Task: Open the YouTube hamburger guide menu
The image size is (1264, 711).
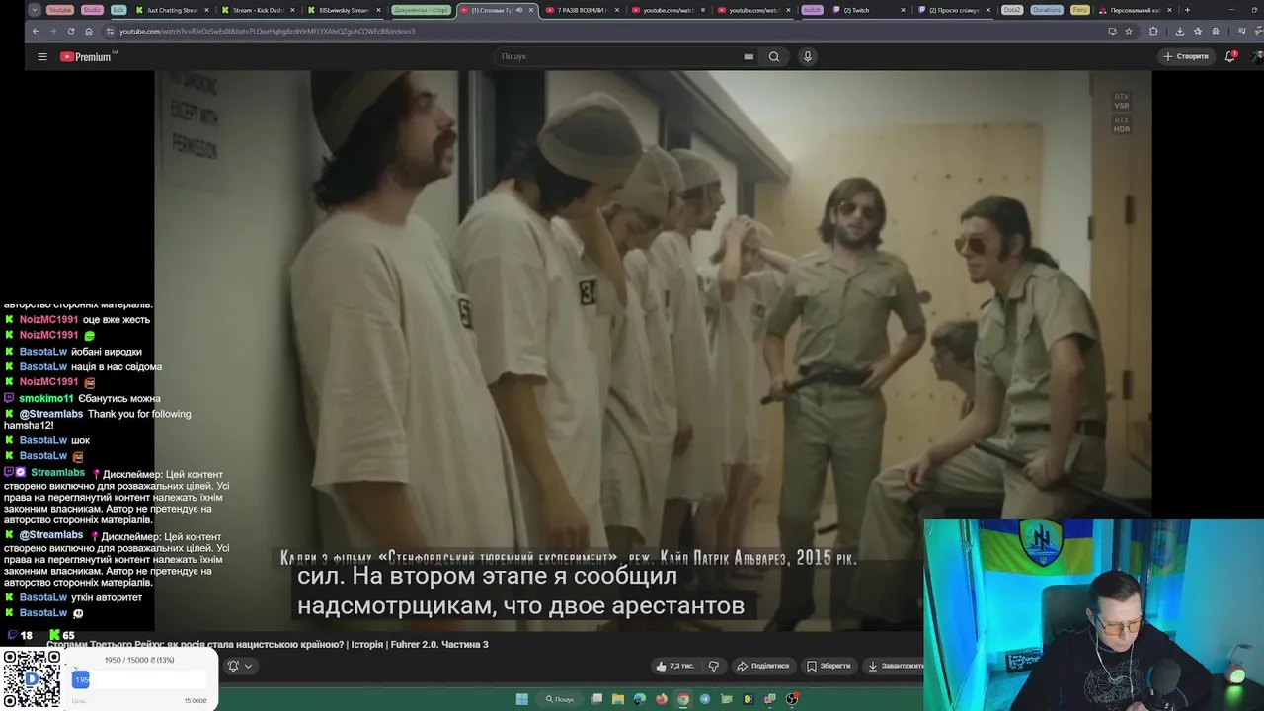Action: pos(42,56)
